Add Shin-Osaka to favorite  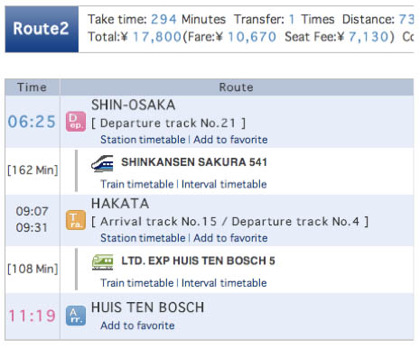click(x=230, y=140)
